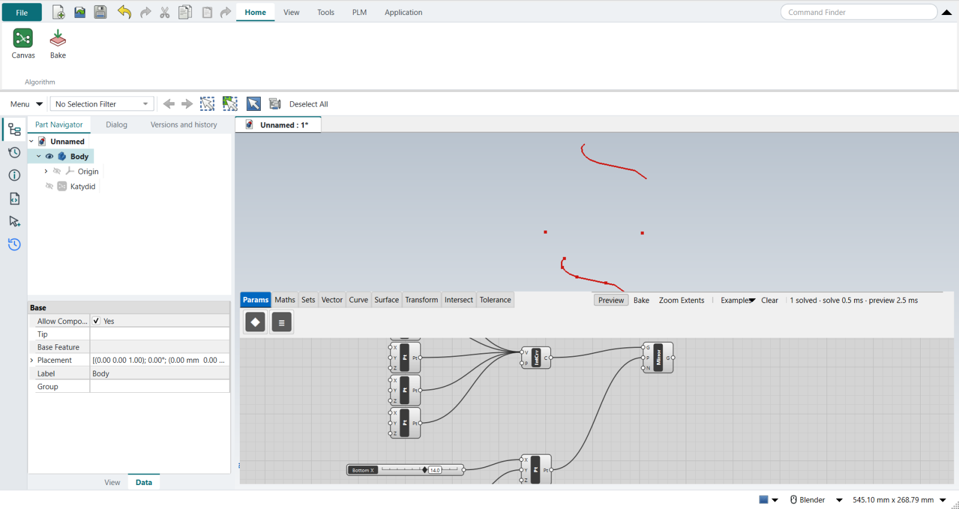This screenshot has width=959, height=509.
Task: Select the Mirror component node
Action: tap(658, 357)
